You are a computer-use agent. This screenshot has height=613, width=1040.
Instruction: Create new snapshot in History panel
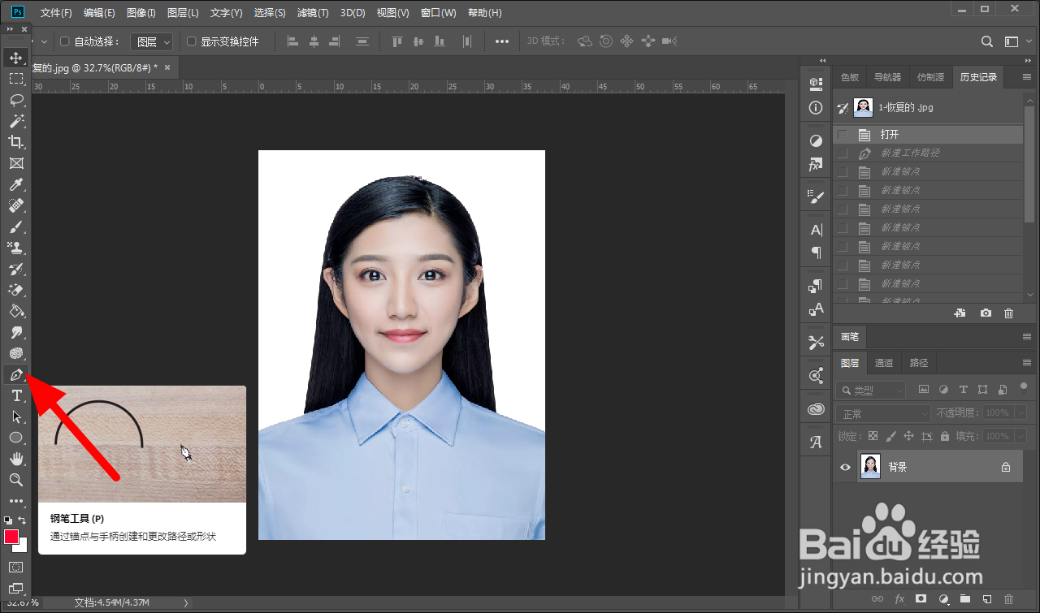985,313
